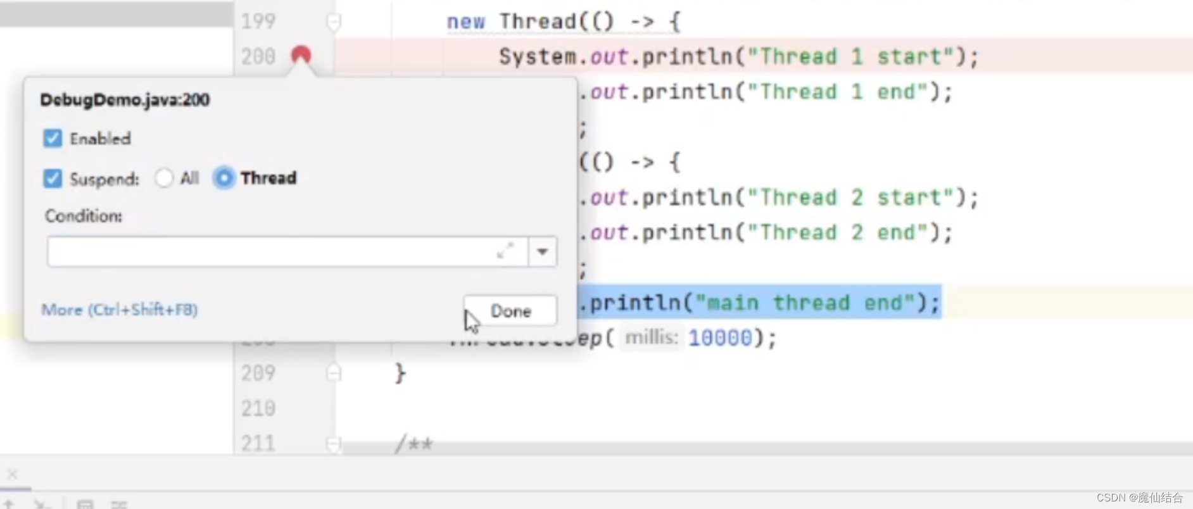The image size is (1193, 509).
Task: Click the "Thread 2 start" string literal
Action: click(851, 198)
